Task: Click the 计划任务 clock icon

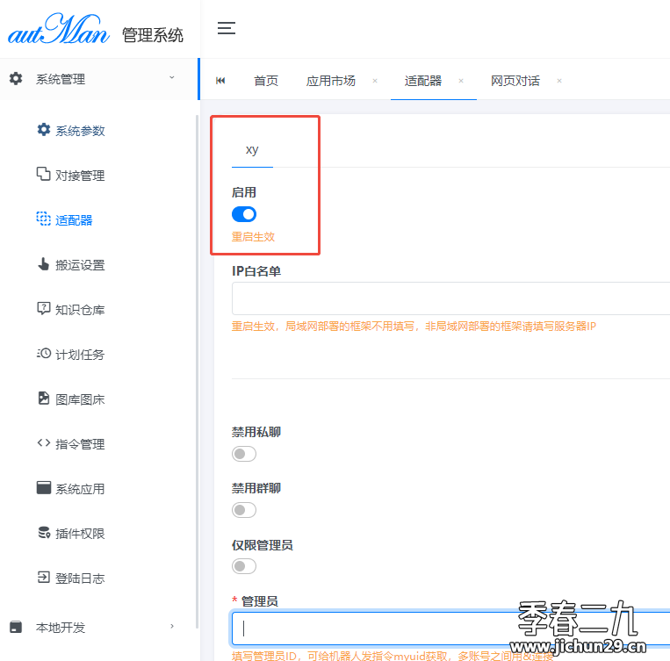Action: [x=44, y=354]
